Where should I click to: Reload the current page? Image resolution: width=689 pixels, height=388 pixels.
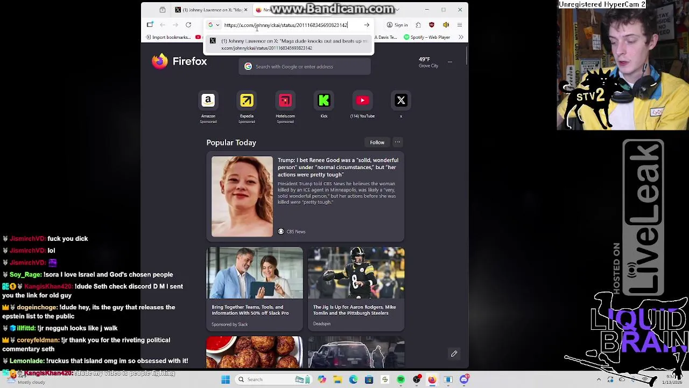pyautogui.click(x=188, y=25)
